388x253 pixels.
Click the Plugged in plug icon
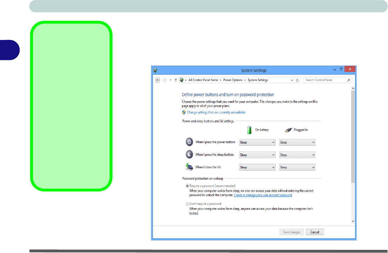coord(288,130)
